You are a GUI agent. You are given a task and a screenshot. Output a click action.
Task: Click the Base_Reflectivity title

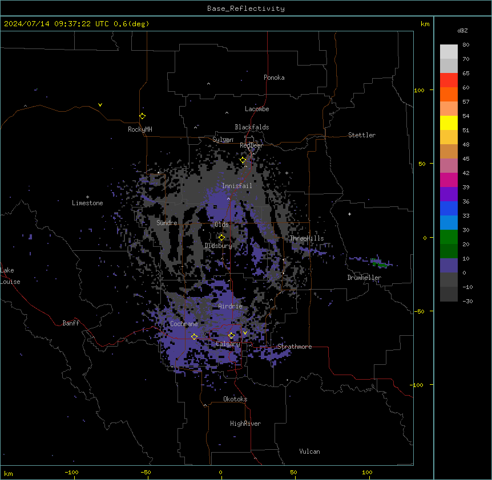246,9
